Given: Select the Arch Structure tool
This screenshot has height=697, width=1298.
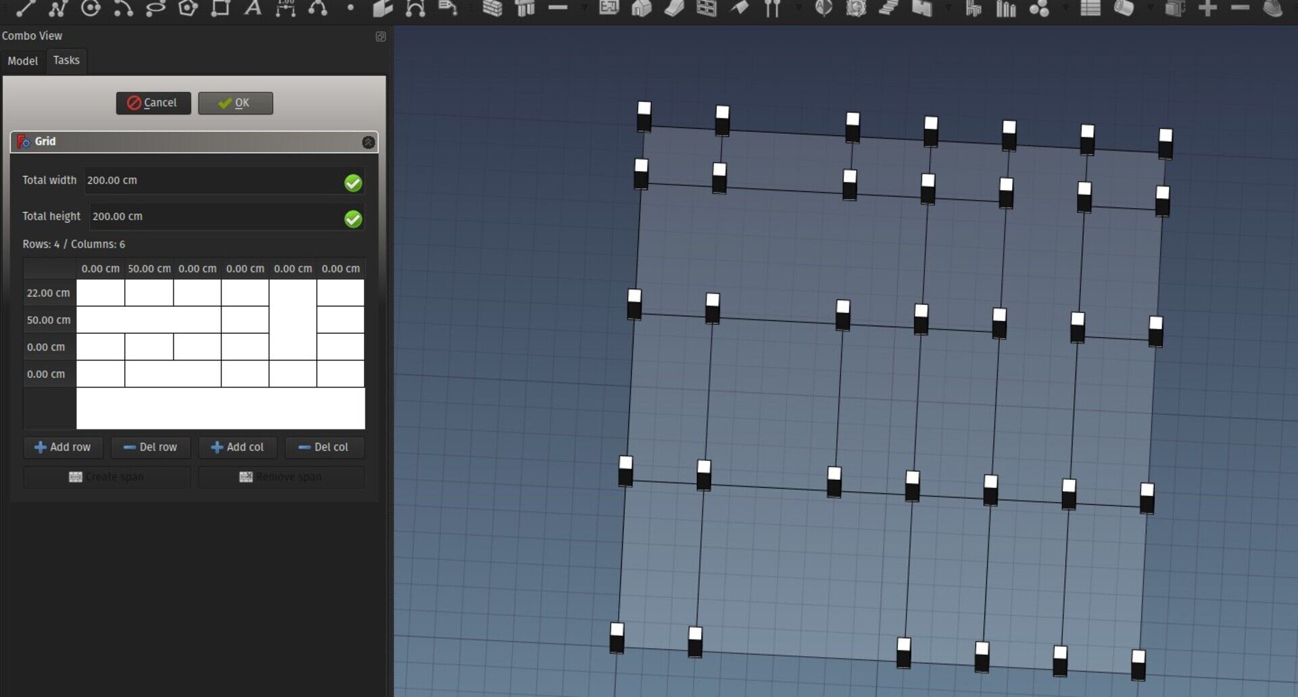Looking at the screenshot, I should 525,7.
